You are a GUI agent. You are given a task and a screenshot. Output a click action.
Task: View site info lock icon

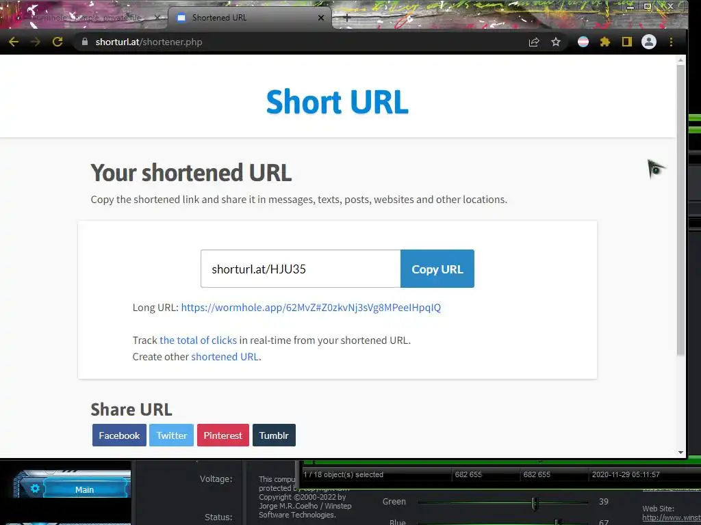point(84,42)
